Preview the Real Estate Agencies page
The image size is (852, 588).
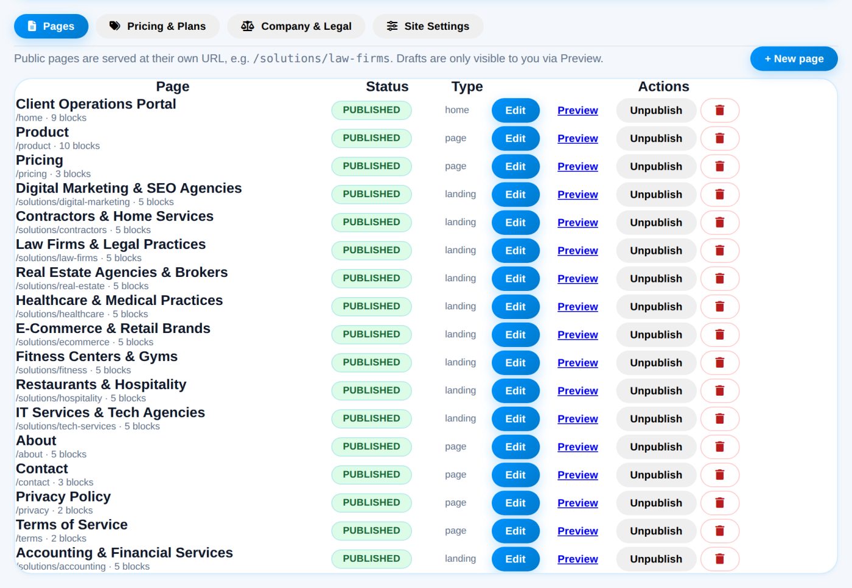(578, 278)
